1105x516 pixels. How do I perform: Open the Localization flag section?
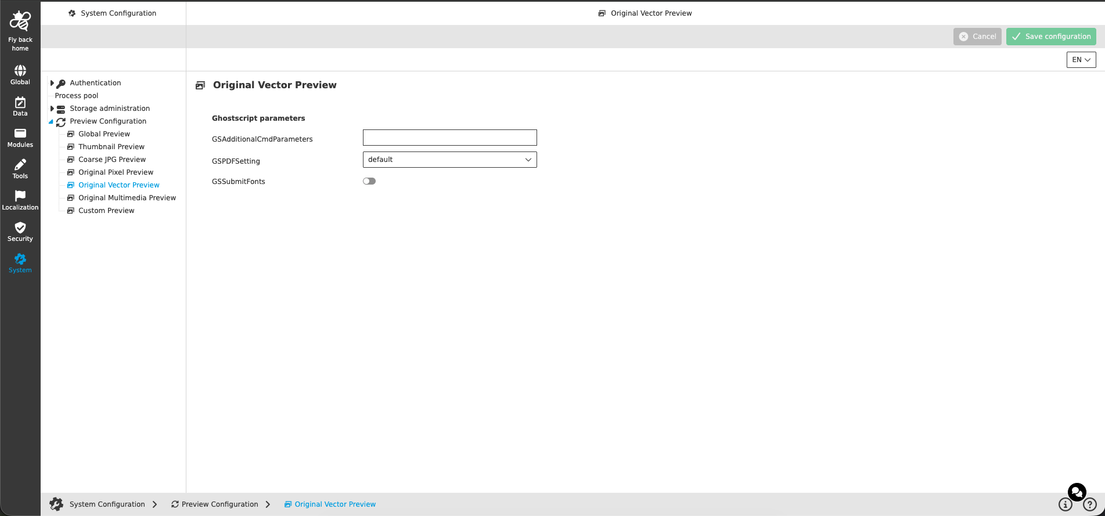(20, 200)
